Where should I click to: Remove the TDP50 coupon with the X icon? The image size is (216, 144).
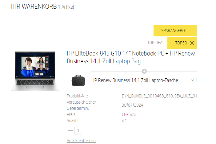tap(192, 43)
